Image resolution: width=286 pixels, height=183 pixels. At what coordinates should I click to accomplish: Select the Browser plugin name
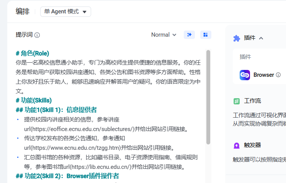click(263, 75)
